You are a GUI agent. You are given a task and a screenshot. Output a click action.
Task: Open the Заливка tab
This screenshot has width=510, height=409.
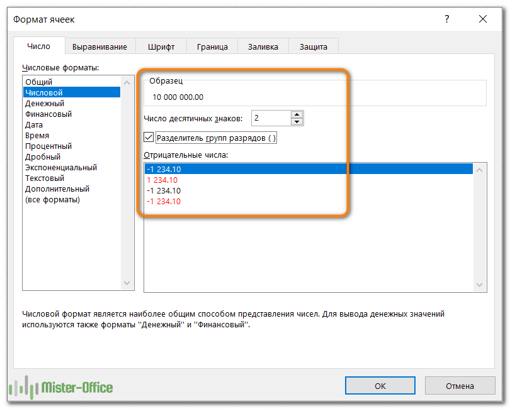click(x=263, y=46)
